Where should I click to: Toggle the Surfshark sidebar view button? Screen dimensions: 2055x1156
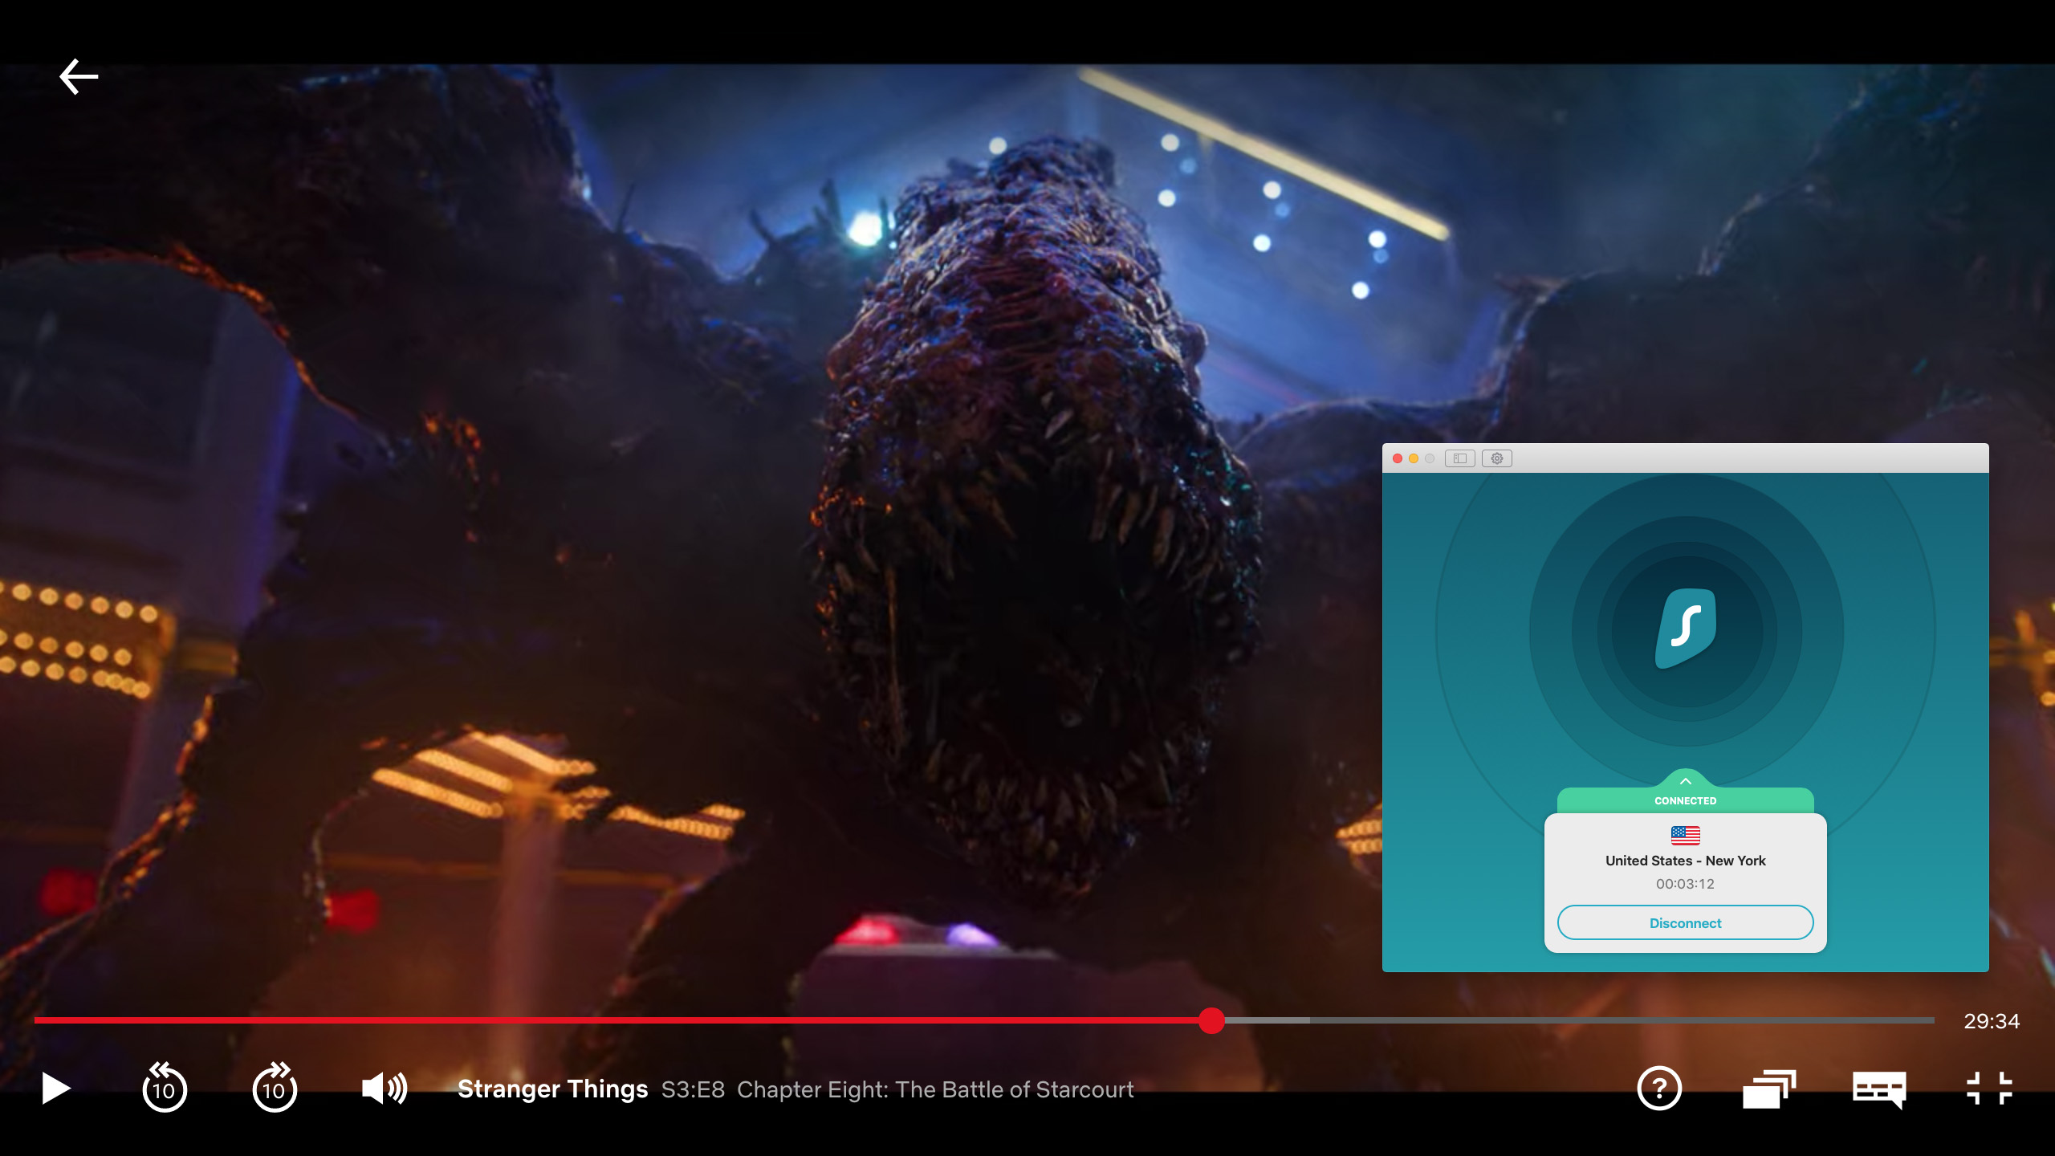click(x=1460, y=458)
